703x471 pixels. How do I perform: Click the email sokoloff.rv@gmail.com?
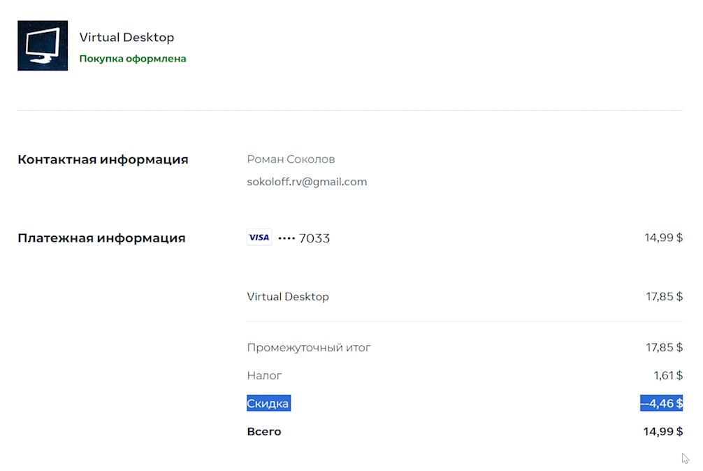click(307, 182)
